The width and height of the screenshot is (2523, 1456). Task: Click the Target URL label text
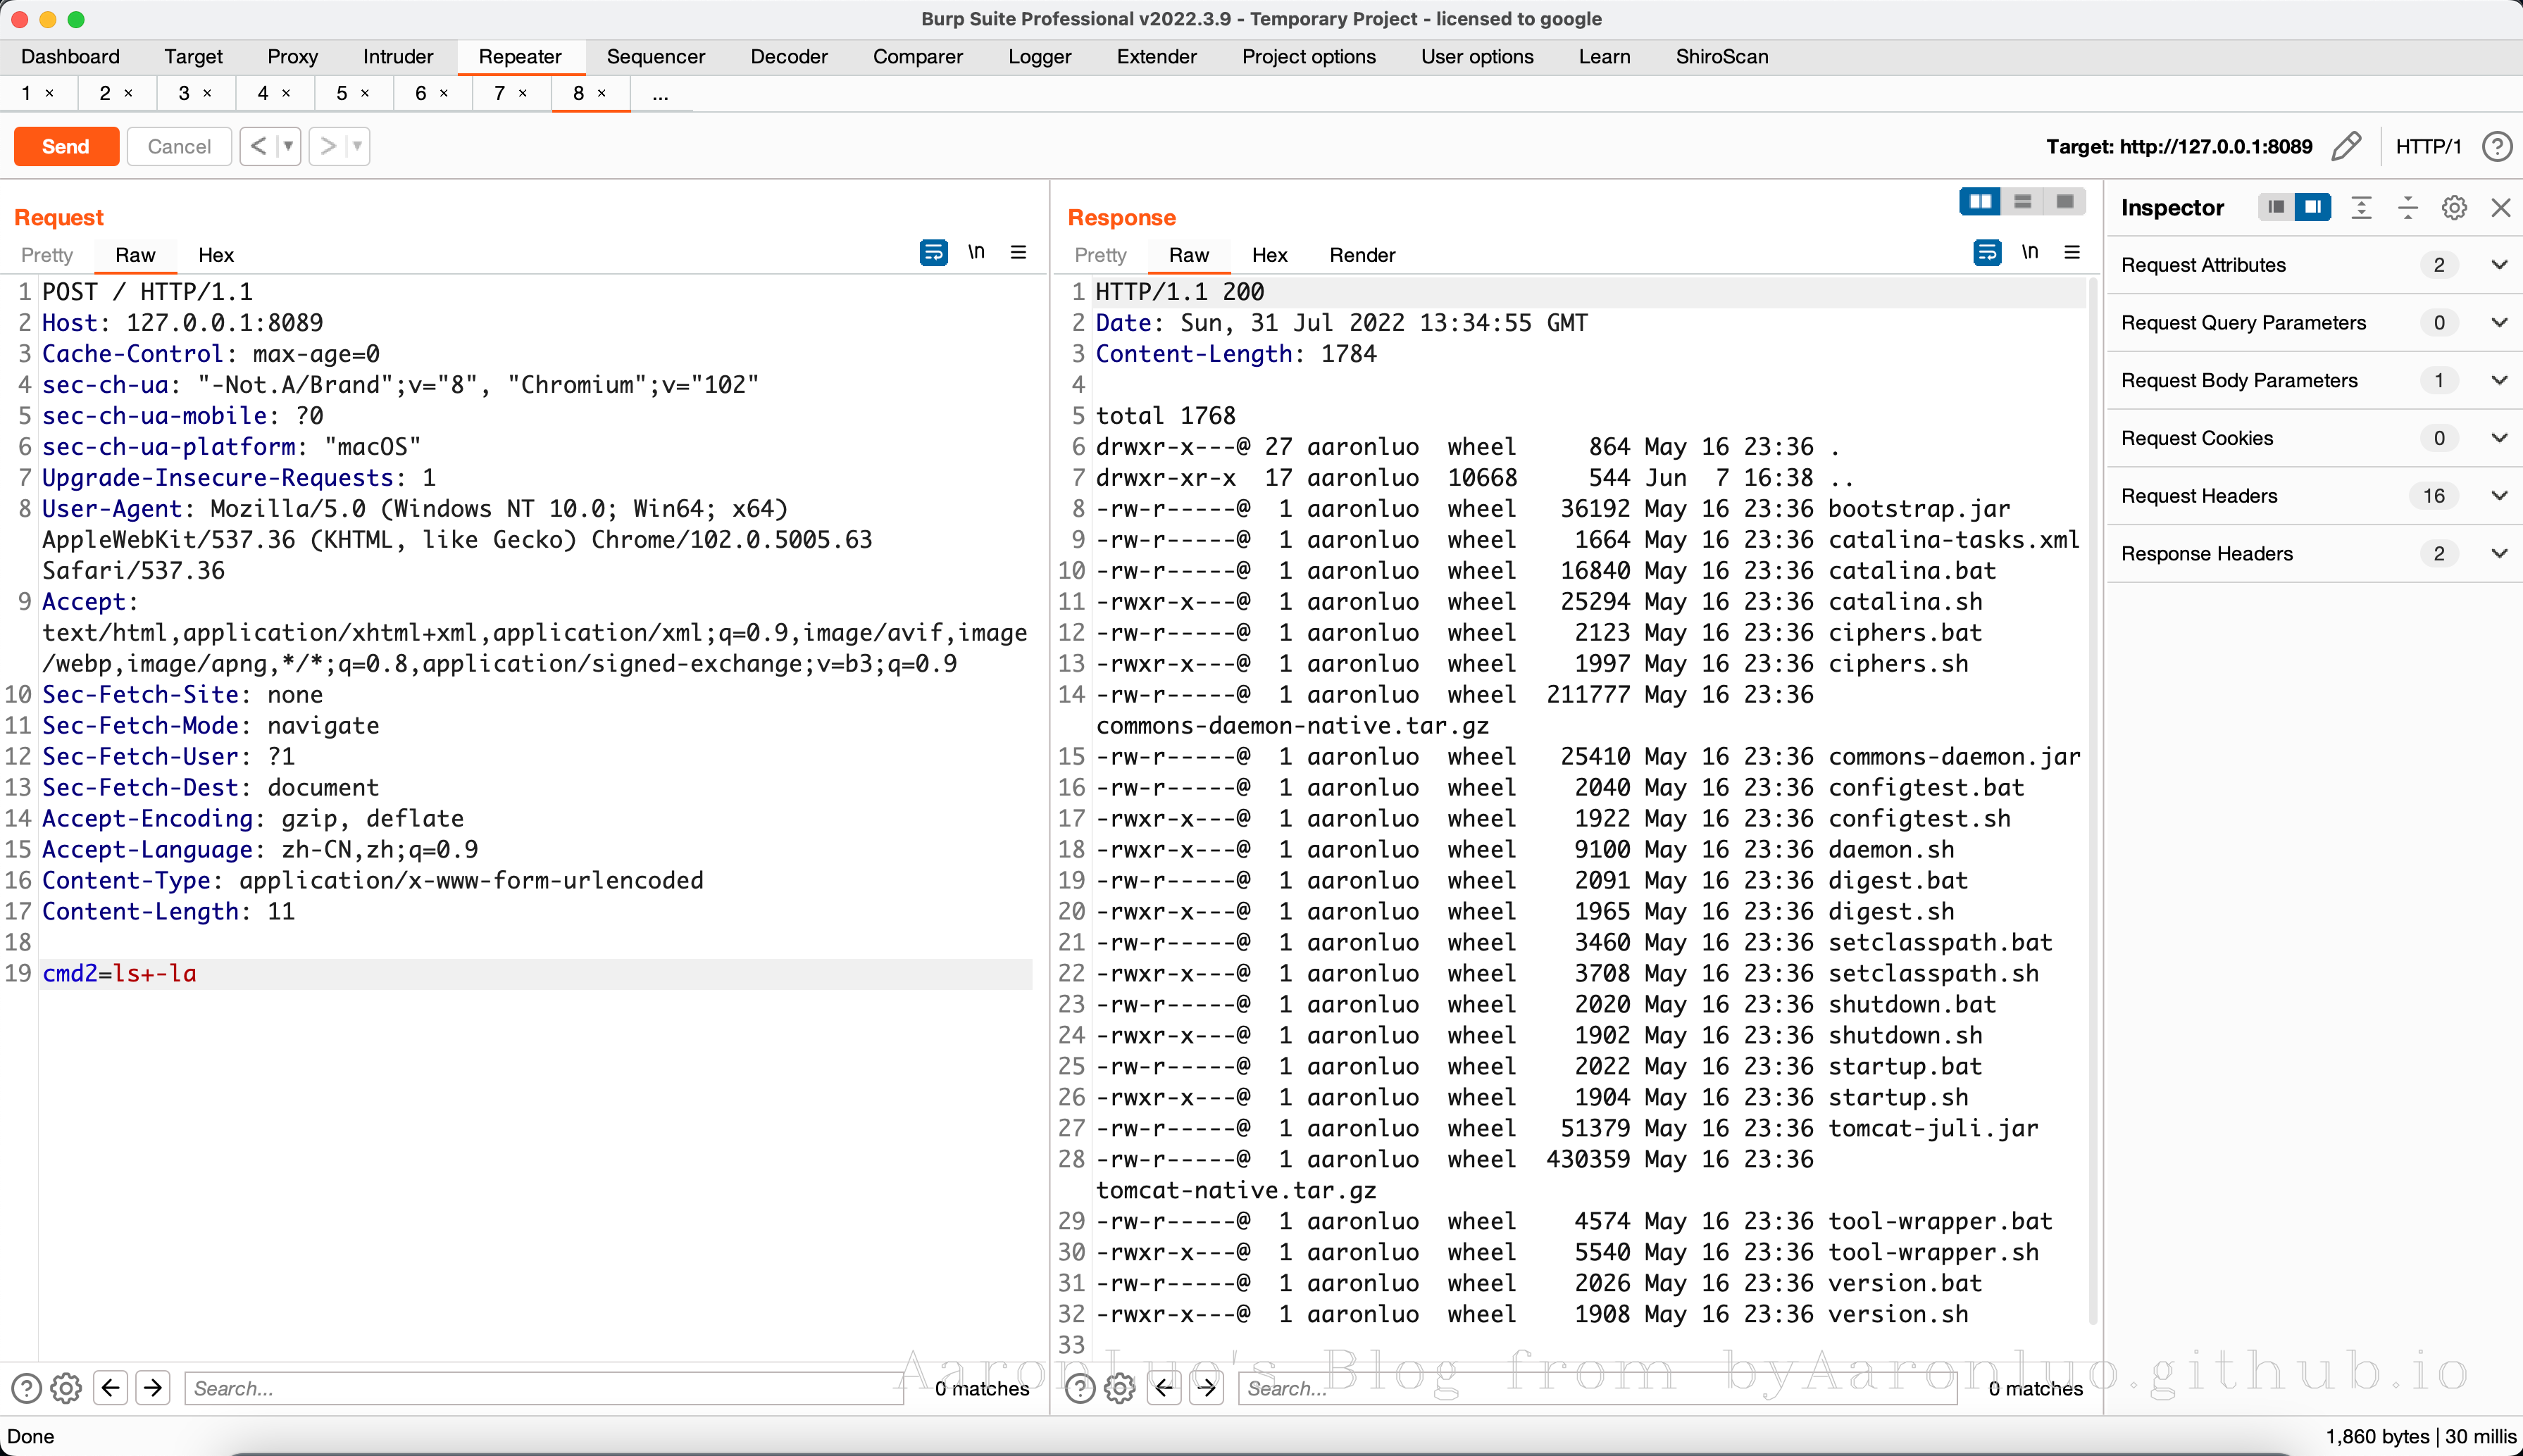[x=2179, y=146]
